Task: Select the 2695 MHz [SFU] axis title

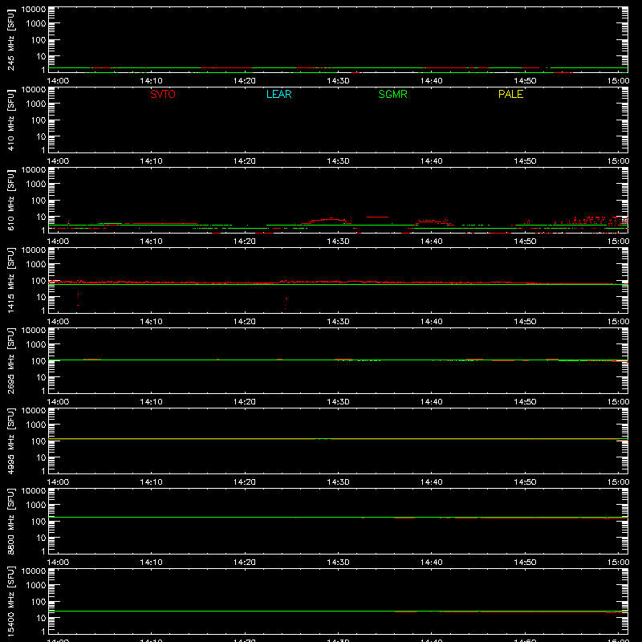Action: (x=10, y=360)
